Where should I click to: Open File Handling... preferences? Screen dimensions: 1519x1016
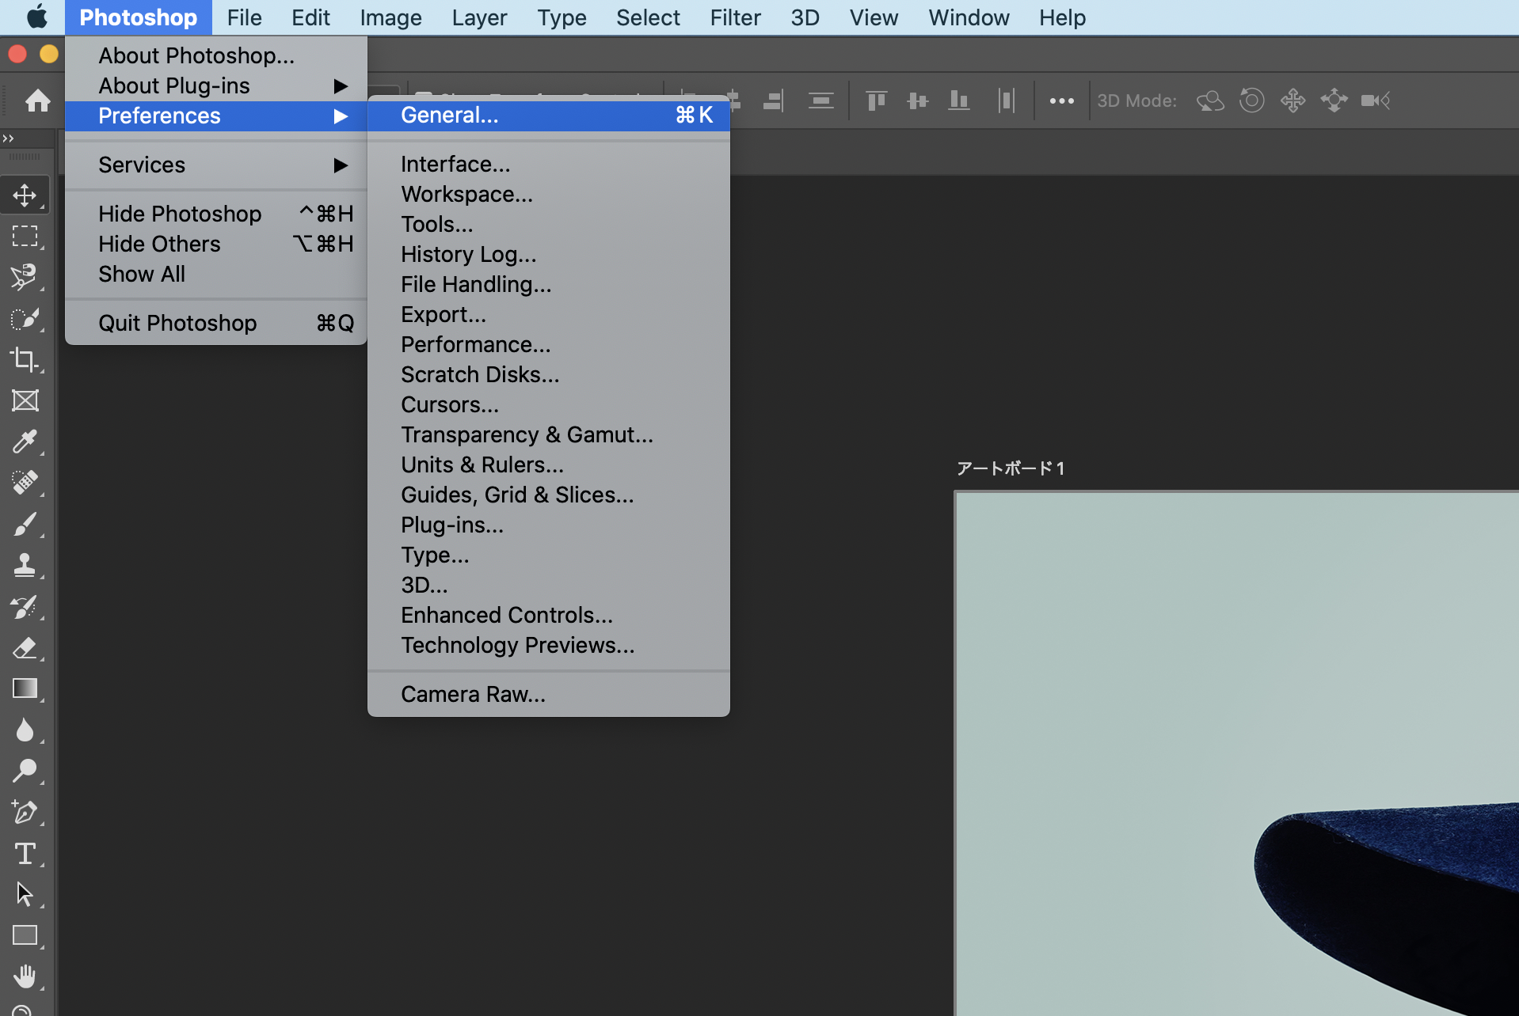click(x=548, y=284)
